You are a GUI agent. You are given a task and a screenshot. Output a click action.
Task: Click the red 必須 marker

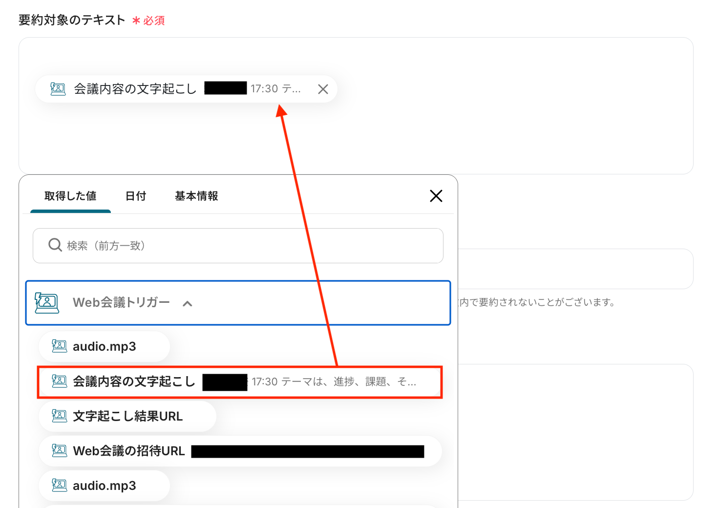[149, 21]
